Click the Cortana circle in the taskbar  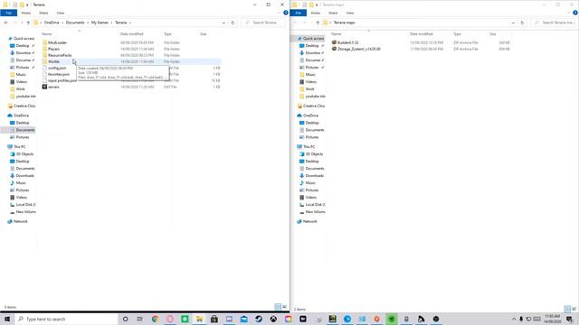pyautogui.click(x=125, y=319)
